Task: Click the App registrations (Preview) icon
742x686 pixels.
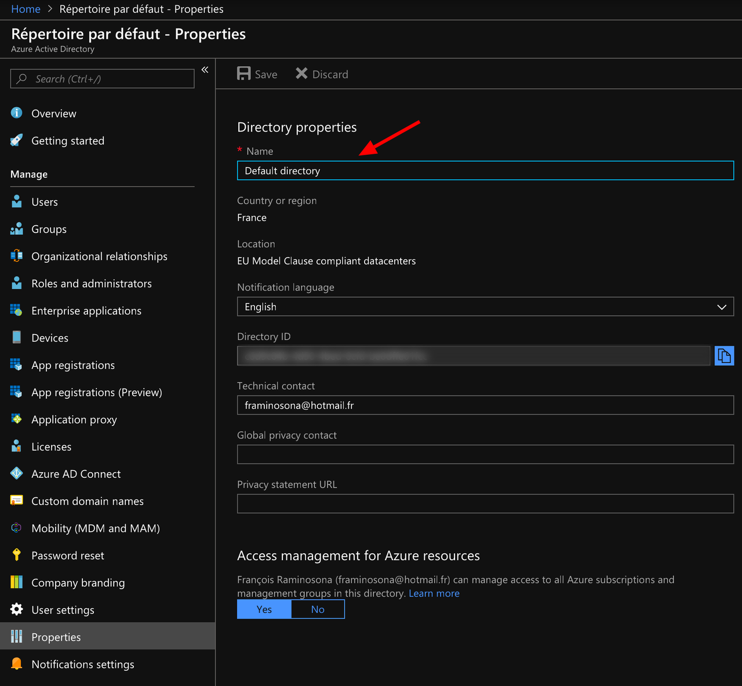Action: click(x=16, y=392)
